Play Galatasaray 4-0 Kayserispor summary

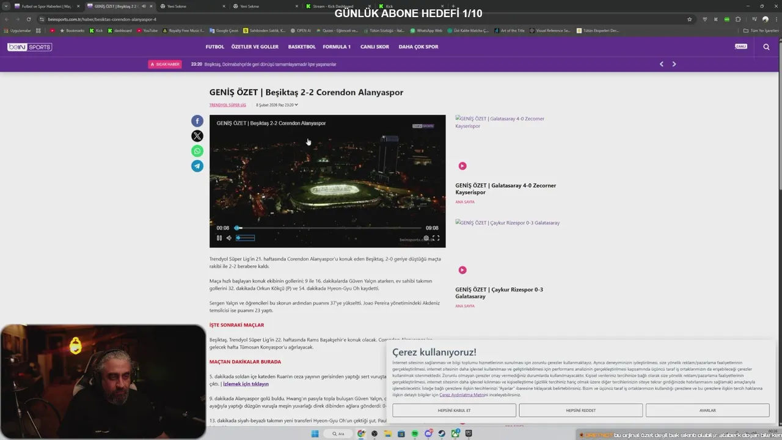pos(462,166)
